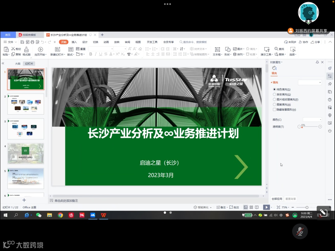The height and width of the screenshot is (251, 335).
Task: Toggle Bold formatting
Action: coord(91,54)
